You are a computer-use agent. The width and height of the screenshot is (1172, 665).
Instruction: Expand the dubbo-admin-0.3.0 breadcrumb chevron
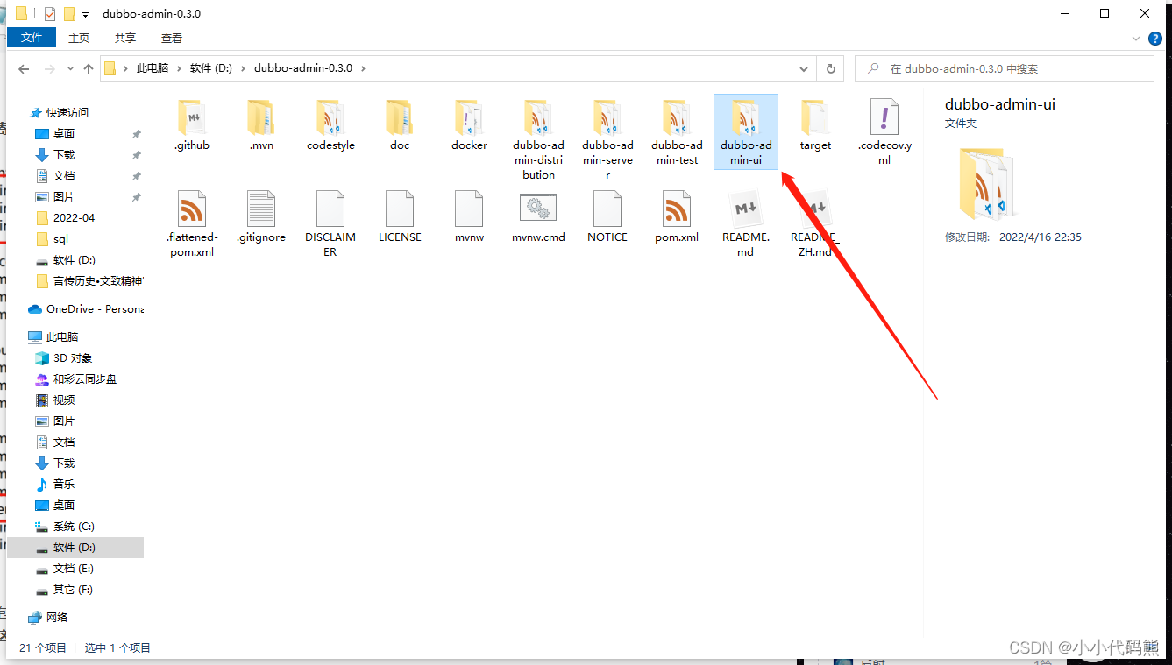click(x=364, y=68)
